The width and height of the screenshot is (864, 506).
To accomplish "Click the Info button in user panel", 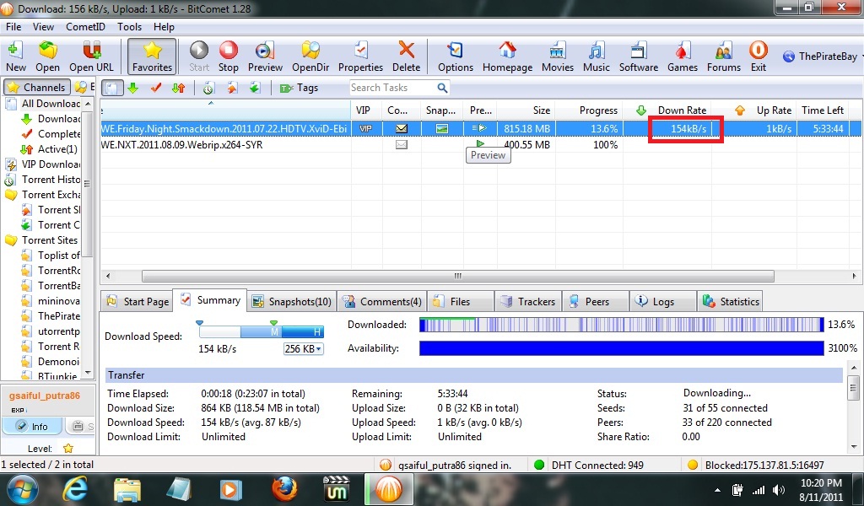I will 32,426.
